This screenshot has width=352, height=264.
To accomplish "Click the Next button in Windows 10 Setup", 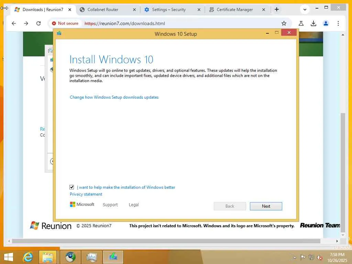I will (x=266, y=206).
